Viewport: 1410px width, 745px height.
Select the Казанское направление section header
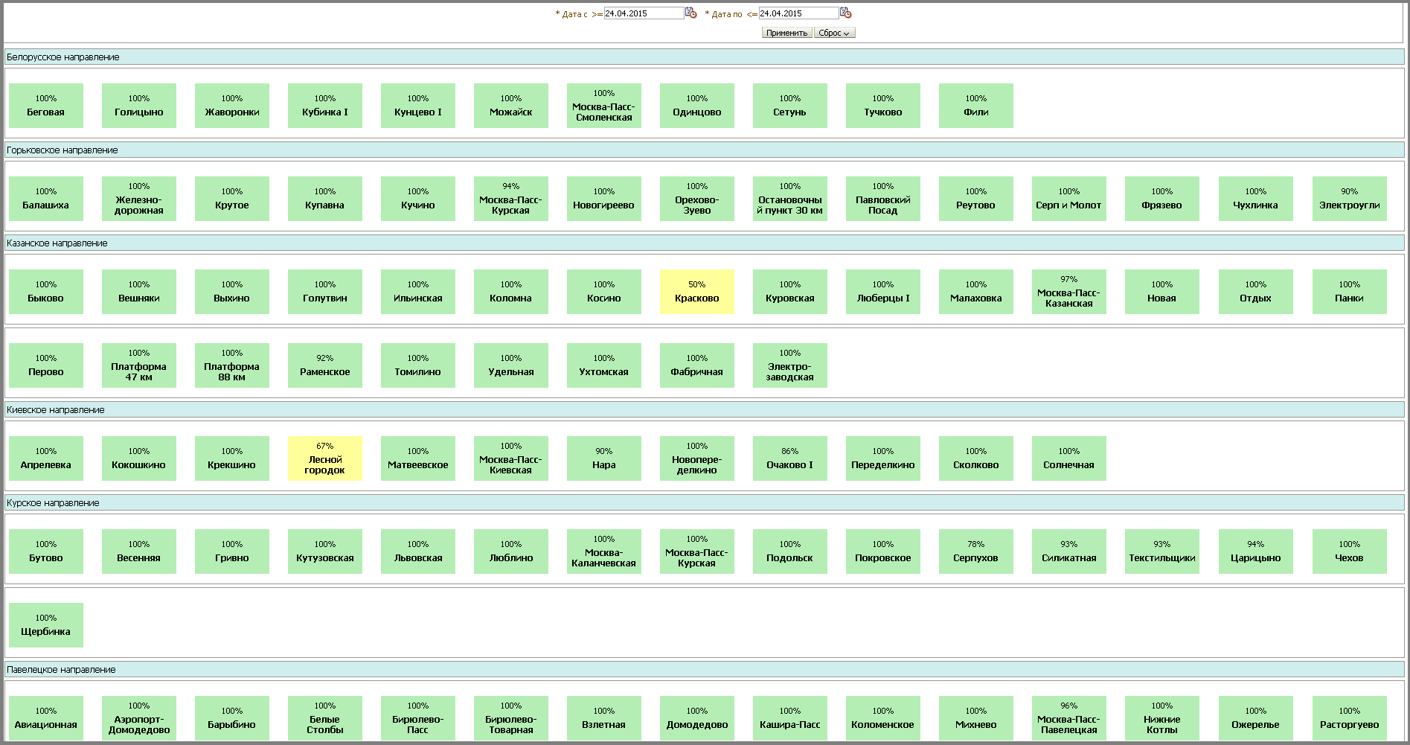pyautogui.click(x=704, y=243)
